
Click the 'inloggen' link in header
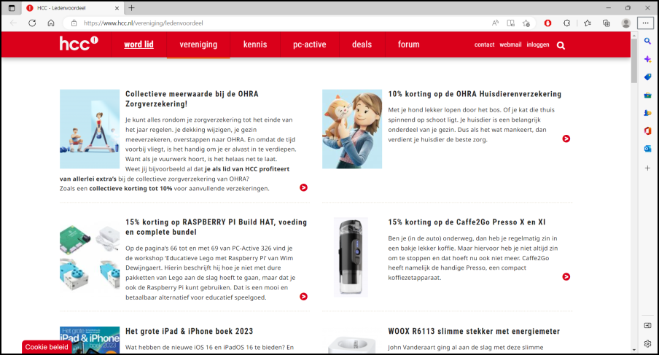point(538,44)
